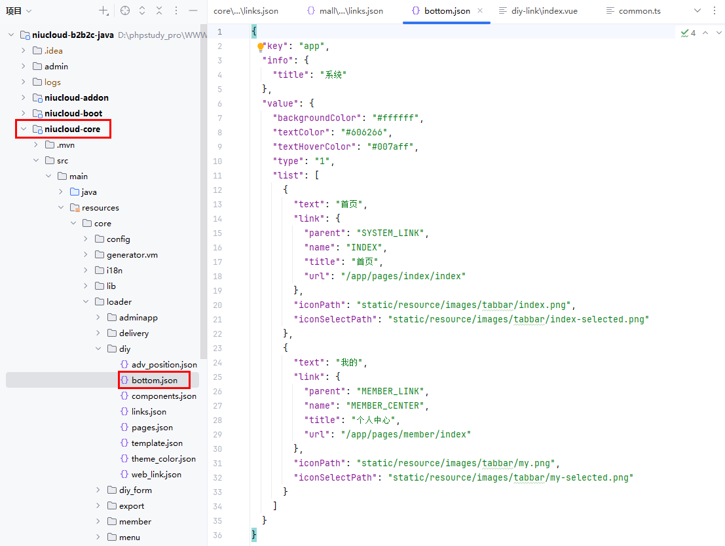
Task: Click the Select Opened File crosshair icon
Action: tap(125, 10)
